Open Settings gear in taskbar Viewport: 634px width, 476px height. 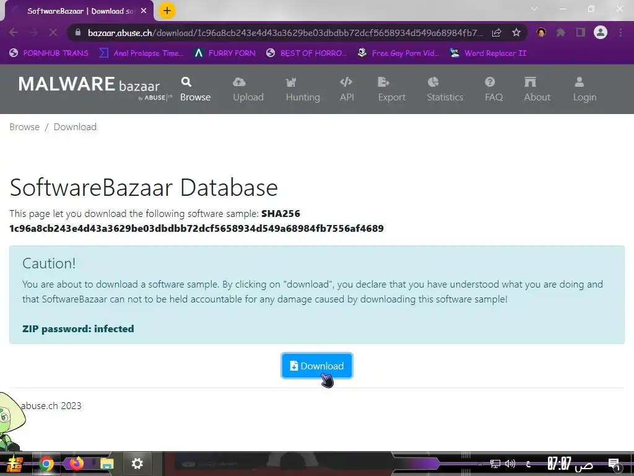(137, 464)
